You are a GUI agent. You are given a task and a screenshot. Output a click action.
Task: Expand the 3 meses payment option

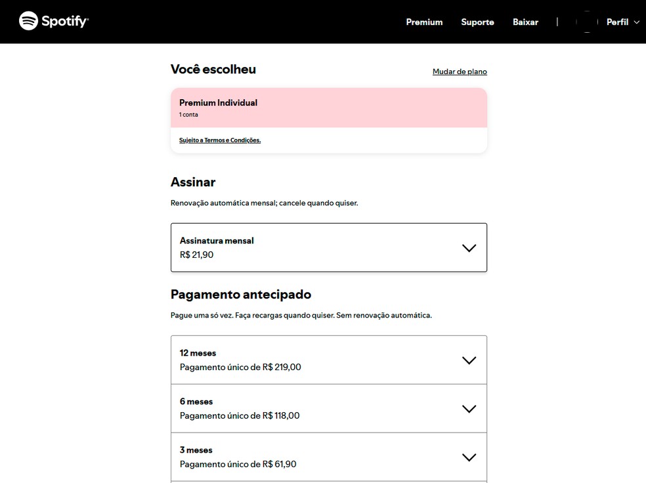click(x=469, y=457)
